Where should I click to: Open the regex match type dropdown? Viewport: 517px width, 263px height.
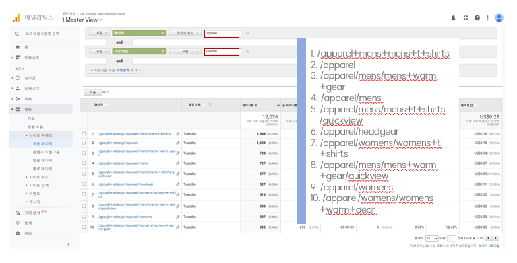tap(185, 33)
